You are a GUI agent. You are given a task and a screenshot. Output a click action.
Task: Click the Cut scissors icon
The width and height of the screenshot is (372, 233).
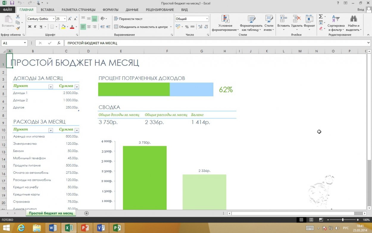coord(18,17)
